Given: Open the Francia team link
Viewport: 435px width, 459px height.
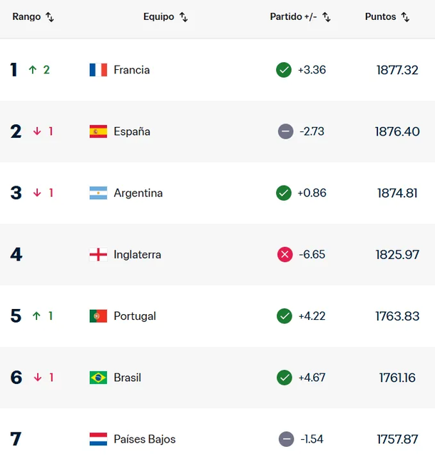Looking at the screenshot, I should [132, 70].
